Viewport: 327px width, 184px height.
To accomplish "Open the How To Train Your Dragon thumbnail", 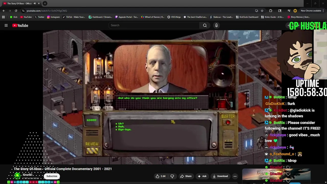I will 276,175.
